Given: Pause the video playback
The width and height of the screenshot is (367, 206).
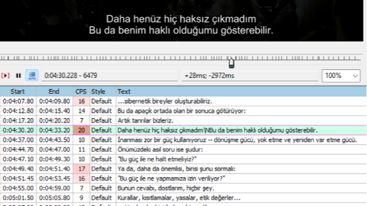Looking at the screenshot, I should (x=18, y=76).
